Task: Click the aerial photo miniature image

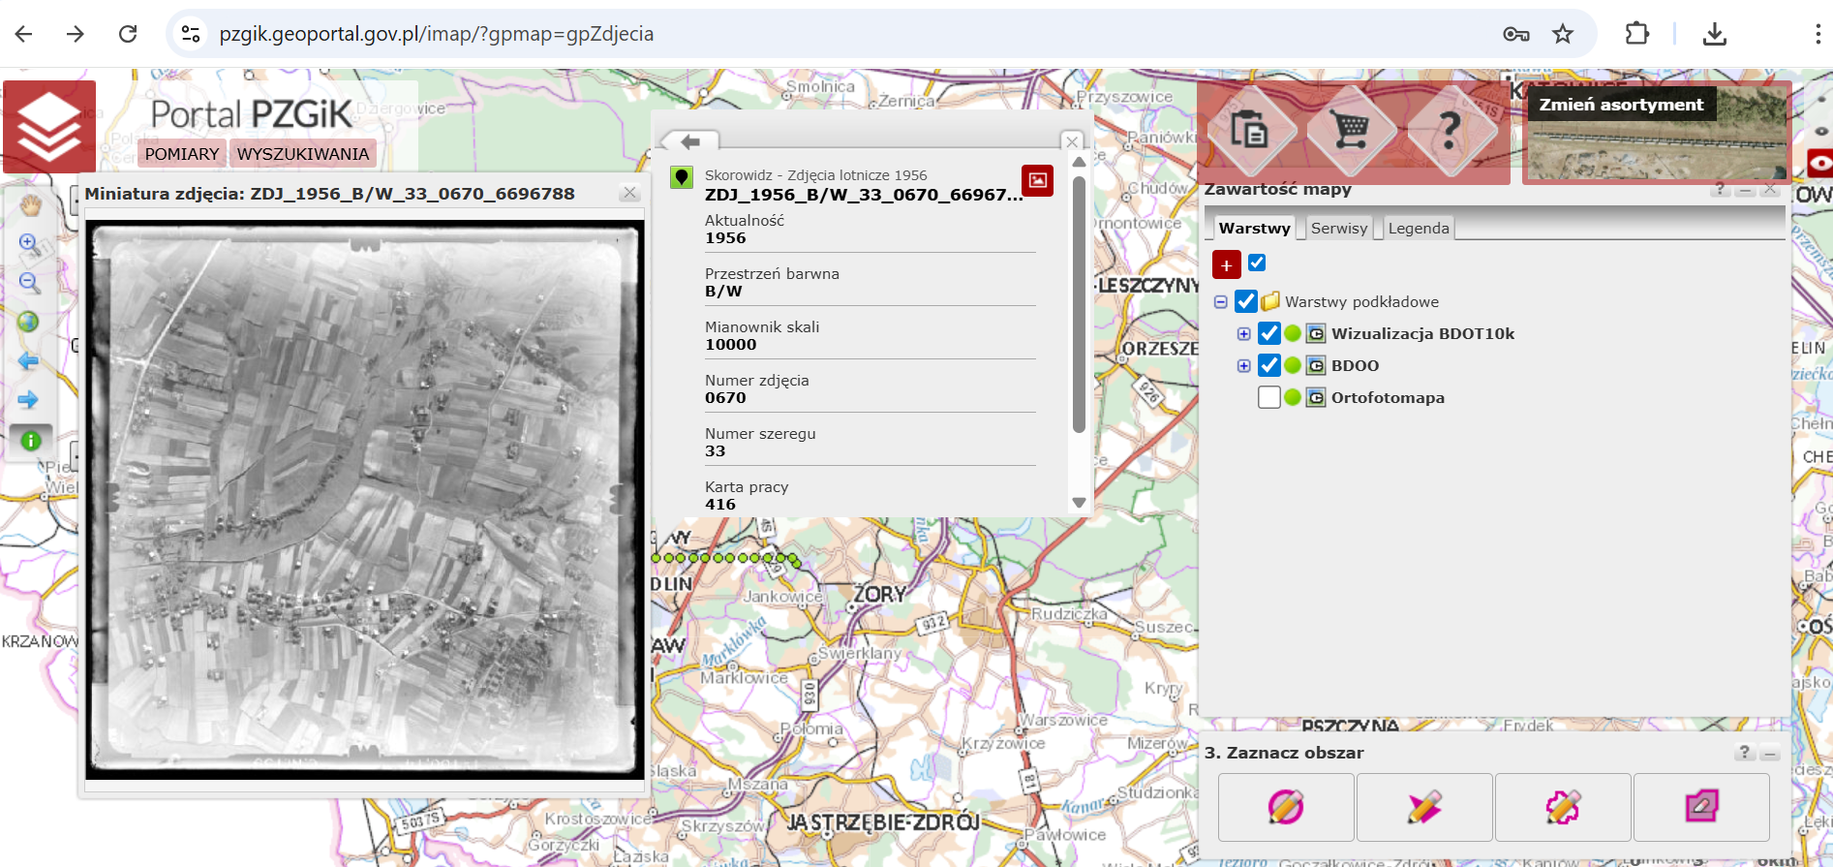Action: [365, 499]
